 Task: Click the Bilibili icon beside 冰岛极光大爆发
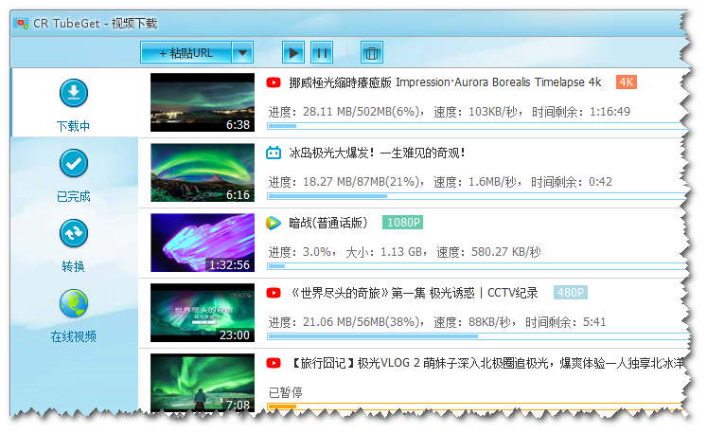(274, 153)
